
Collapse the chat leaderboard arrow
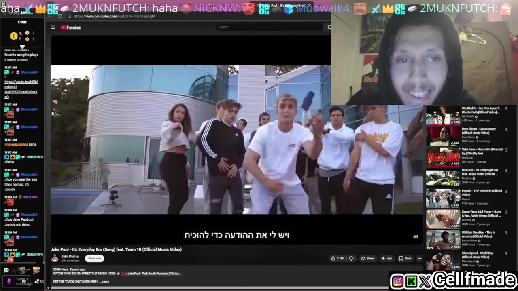coord(22,47)
